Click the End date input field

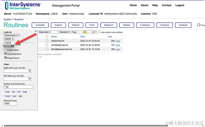[18, 79]
